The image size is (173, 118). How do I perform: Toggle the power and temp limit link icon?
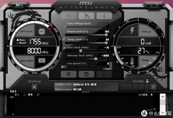(x=64, y=39)
